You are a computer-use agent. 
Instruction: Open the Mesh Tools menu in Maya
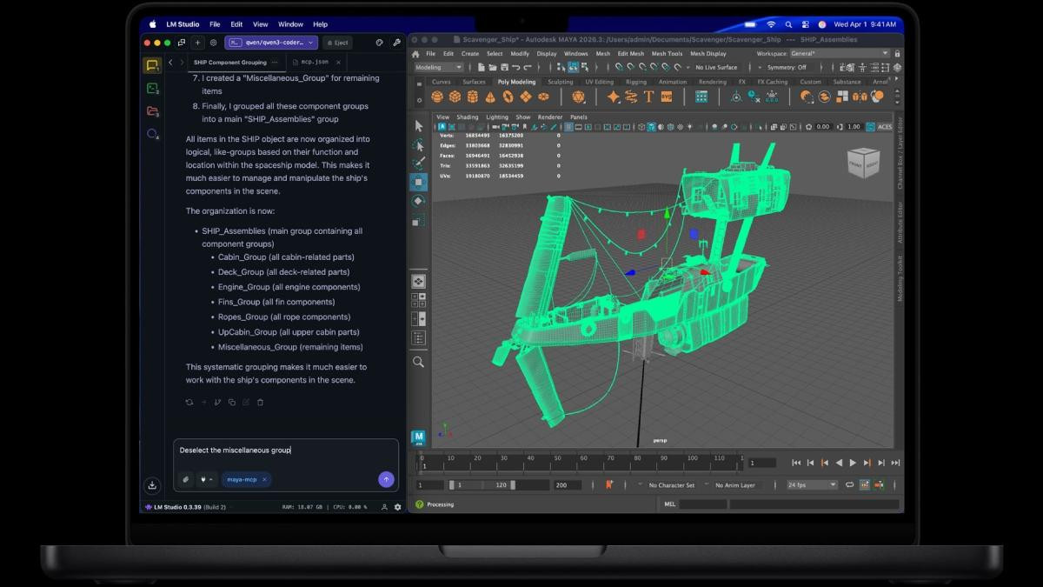click(667, 53)
